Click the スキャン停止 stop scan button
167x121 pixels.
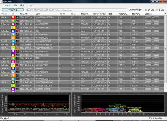pos(13,10)
